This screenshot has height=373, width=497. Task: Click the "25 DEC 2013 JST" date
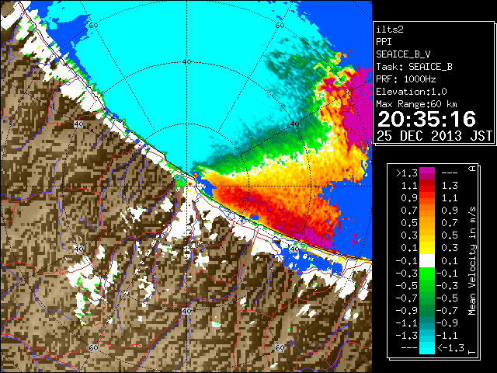434,136
